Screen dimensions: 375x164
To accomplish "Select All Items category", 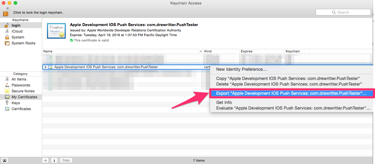I will [x=19, y=79].
